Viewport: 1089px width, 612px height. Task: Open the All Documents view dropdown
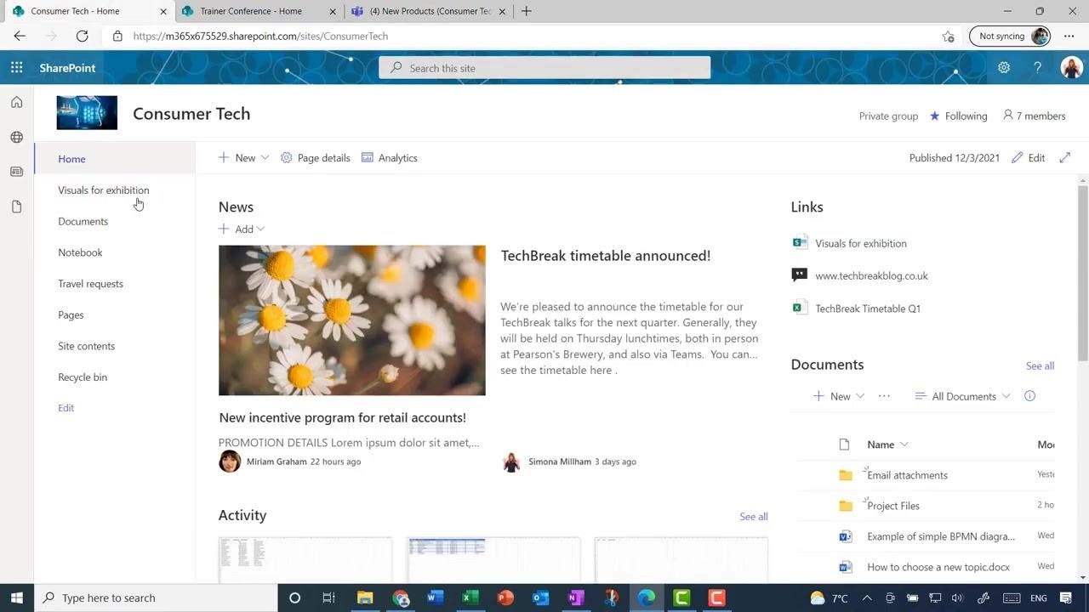(x=962, y=396)
